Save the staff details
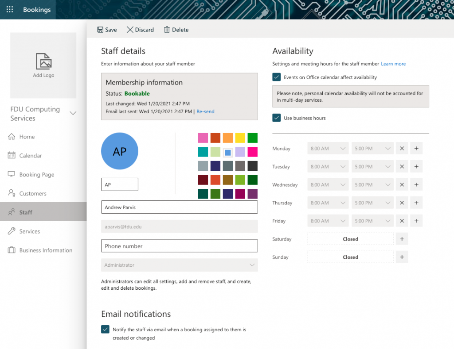The image size is (454, 349). click(107, 30)
